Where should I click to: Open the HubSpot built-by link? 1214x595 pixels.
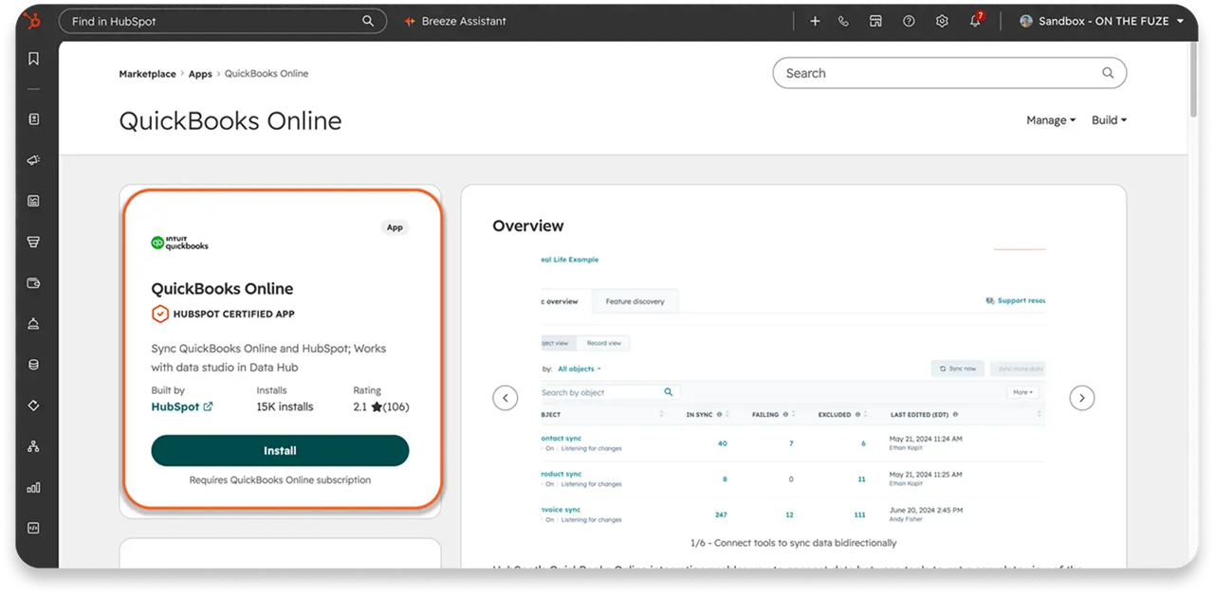click(x=182, y=406)
